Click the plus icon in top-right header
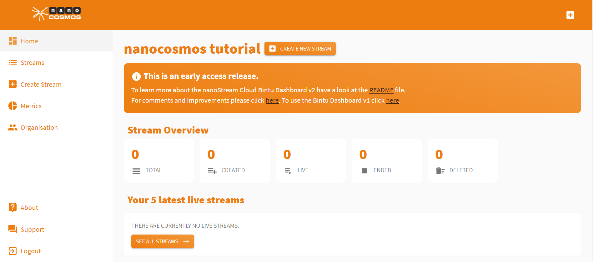The width and height of the screenshot is (593, 262). (x=570, y=15)
